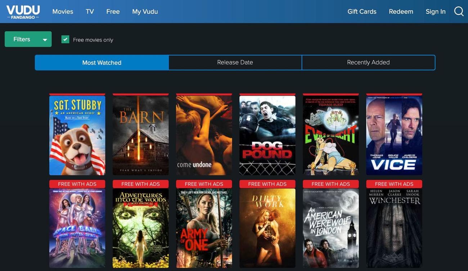This screenshot has width=468, height=271.
Task: Go to the Free section
Action: pyautogui.click(x=113, y=12)
